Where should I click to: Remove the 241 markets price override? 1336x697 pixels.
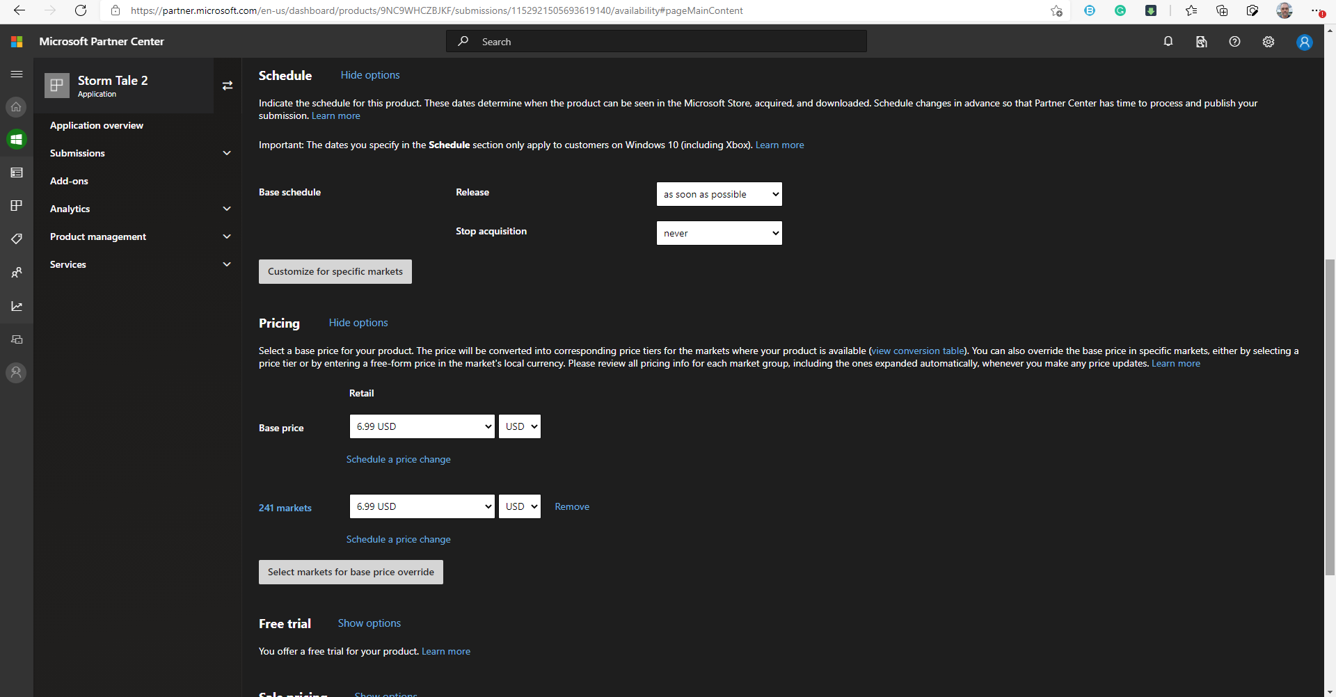click(571, 506)
